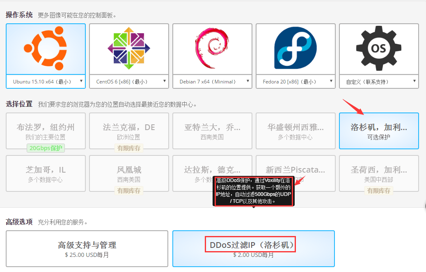Choose the Debian swirl logo
426x272 pixels.
pyautogui.click(x=212, y=48)
